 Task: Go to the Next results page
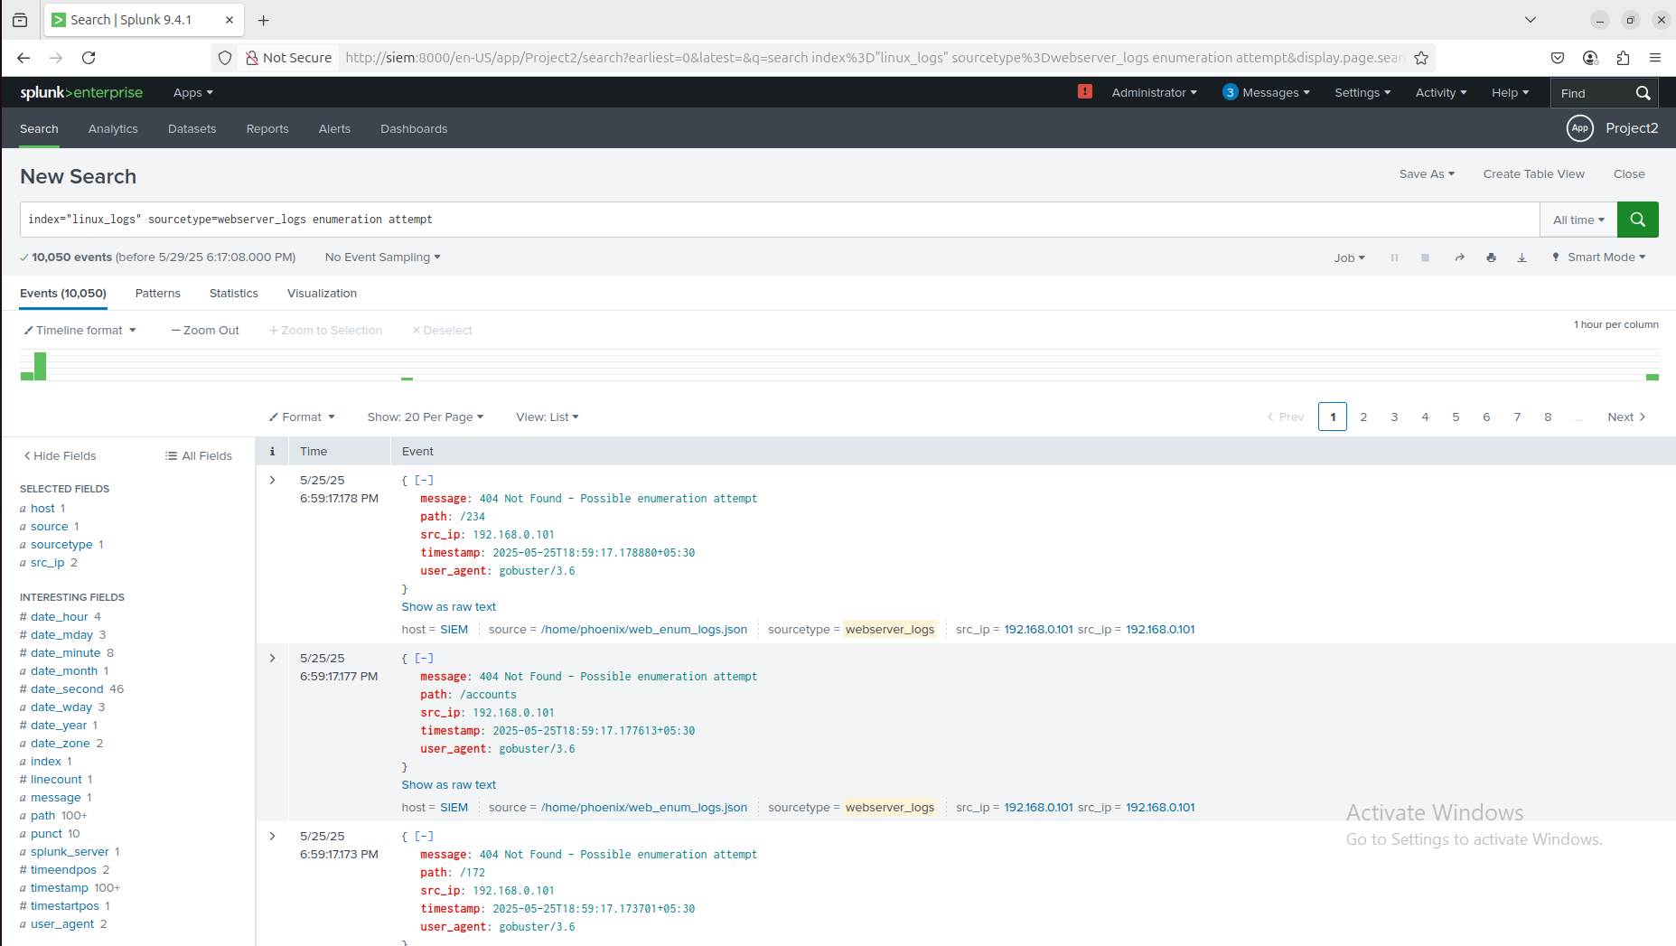pyautogui.click(x=1626, y=417)
